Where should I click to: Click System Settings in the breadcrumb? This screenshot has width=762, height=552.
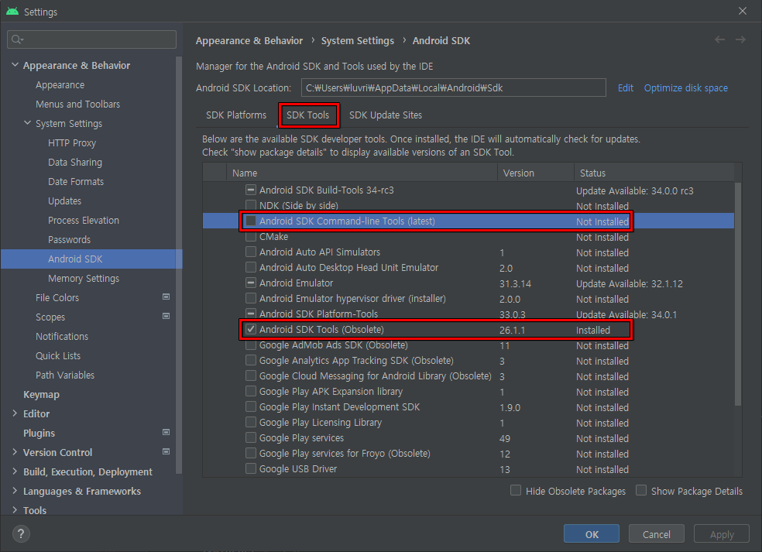click(358, 41)
